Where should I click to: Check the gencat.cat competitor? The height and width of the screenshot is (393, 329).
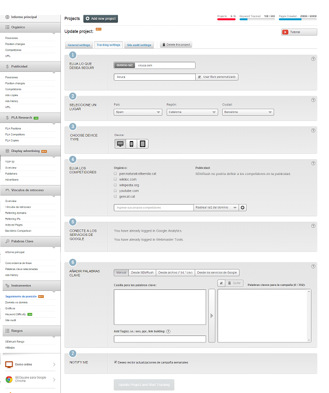[x=115, y=196]
